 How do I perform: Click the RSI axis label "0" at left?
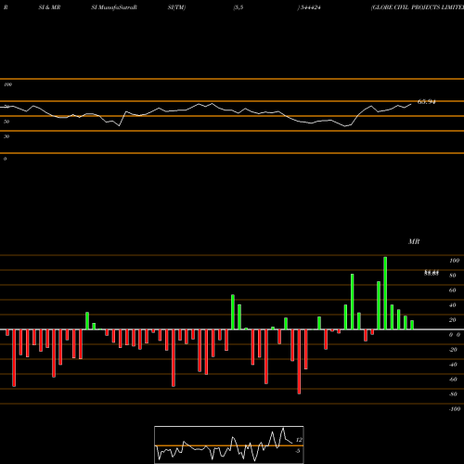click(5, 159)
